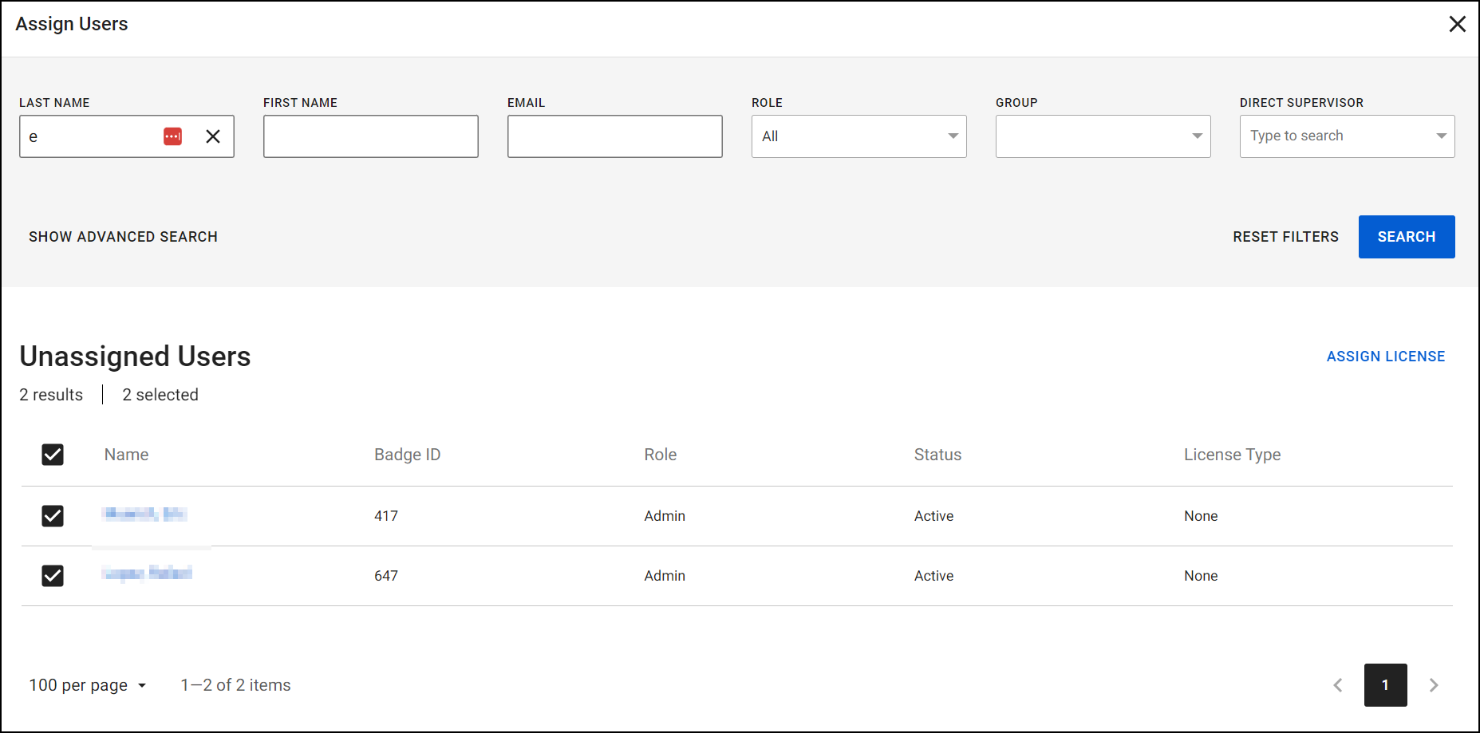Go to the next results page

1433,685
